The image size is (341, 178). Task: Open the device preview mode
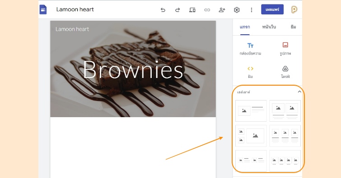[192, 10]
